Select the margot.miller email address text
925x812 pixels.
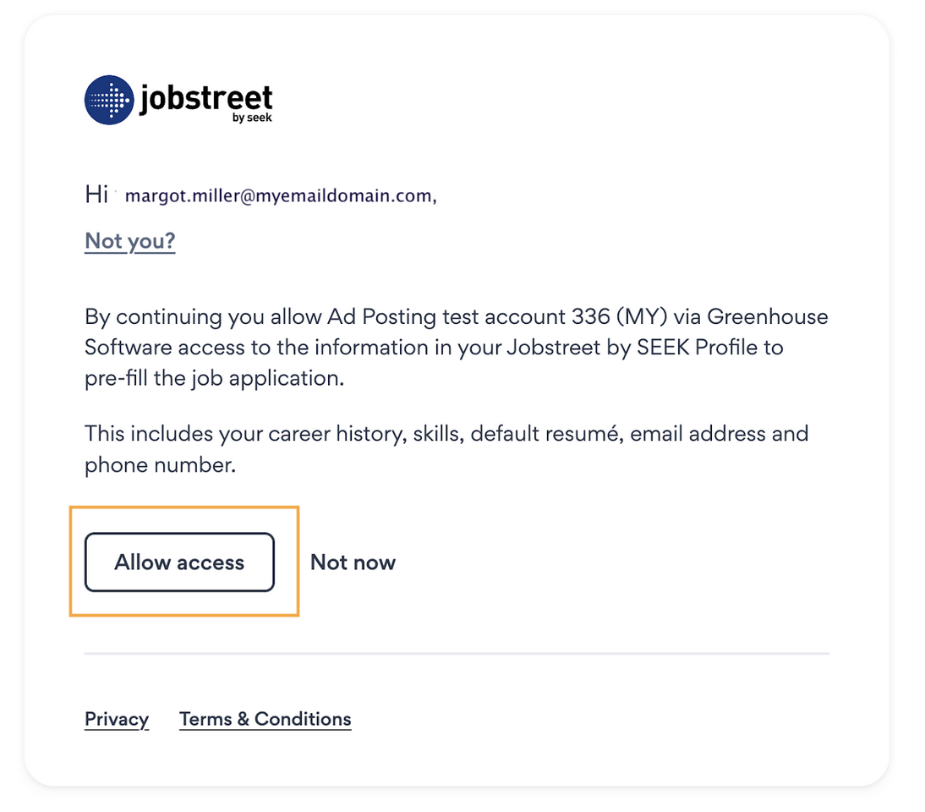click(279, 196)
